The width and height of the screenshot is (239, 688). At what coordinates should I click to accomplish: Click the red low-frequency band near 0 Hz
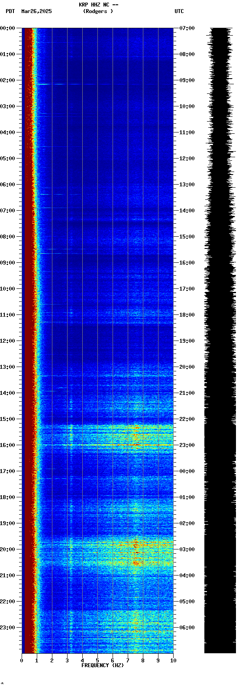[x=29, y=341]
